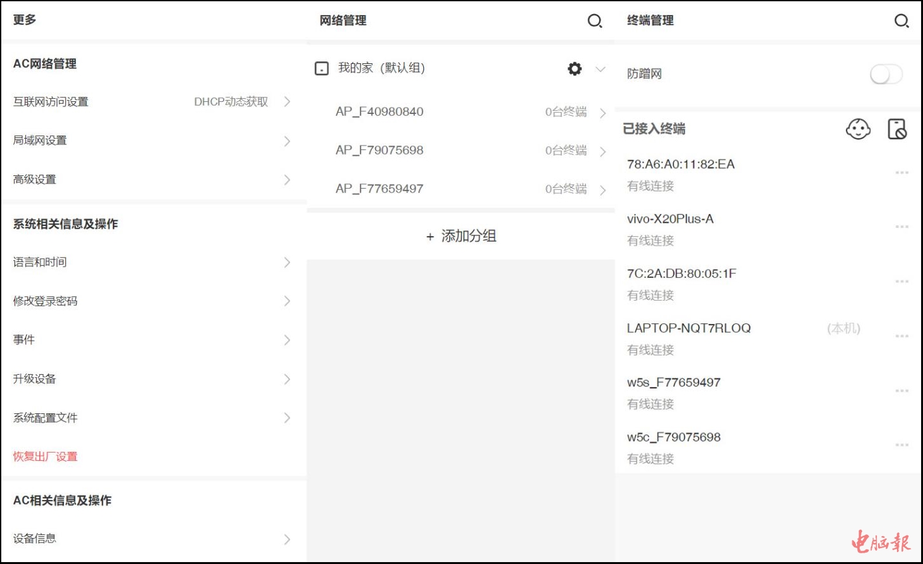Click 添加分组 button
The image size is (923, 564).
[461, 236]
